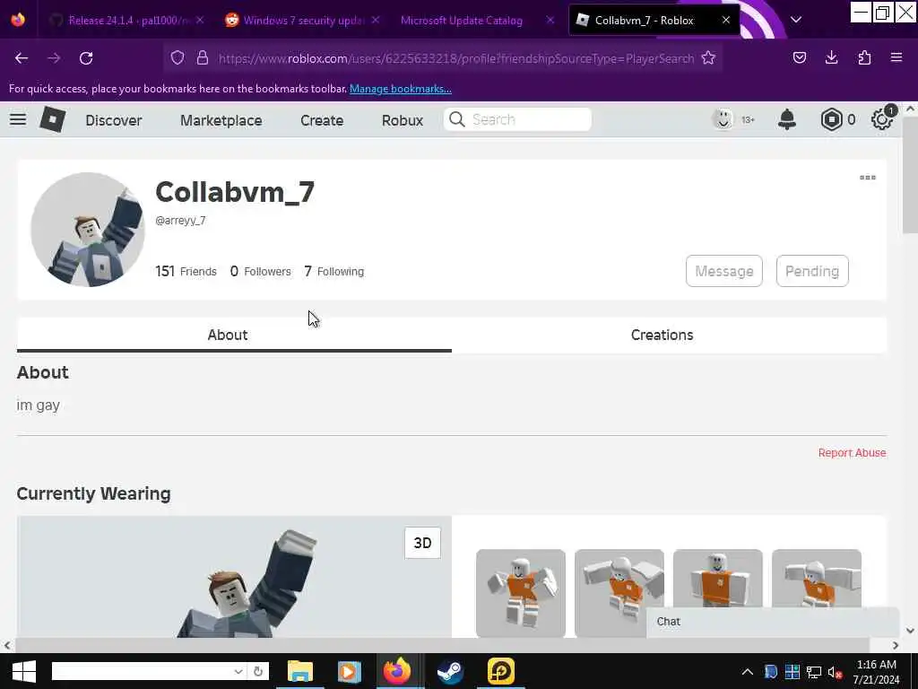Viewport: 918px width, 689px height.
Task: Click the Report Abuse link
Action: (x=852, y=453)
